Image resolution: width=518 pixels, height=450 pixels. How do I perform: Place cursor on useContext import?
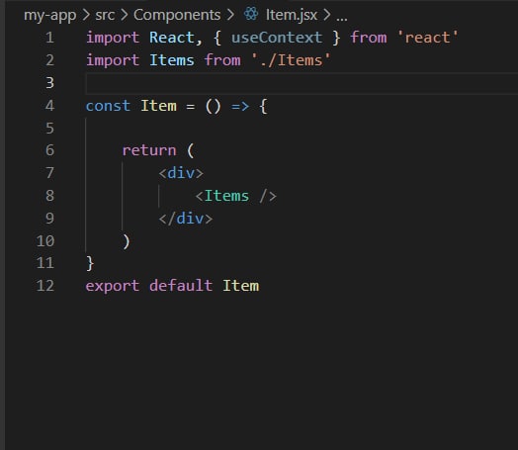tap(277, 38)
